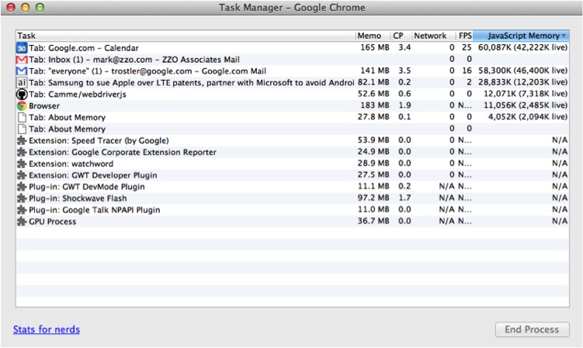
Task: Toggle the sort arrow in JavaScript Memory header
Action: click(x=564, y=36)
